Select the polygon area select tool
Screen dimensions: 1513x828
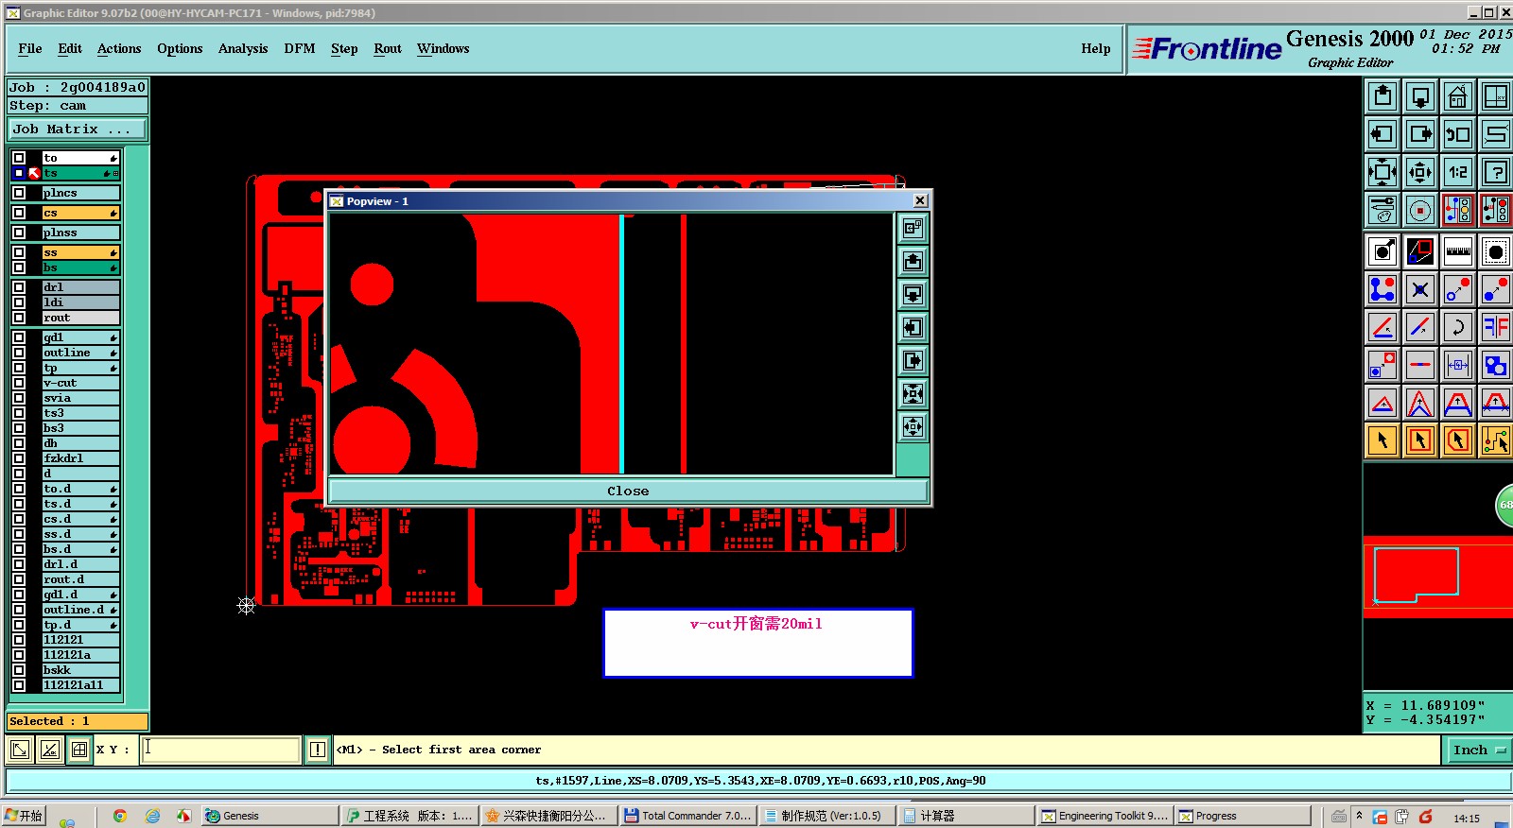pos(1458,440)
